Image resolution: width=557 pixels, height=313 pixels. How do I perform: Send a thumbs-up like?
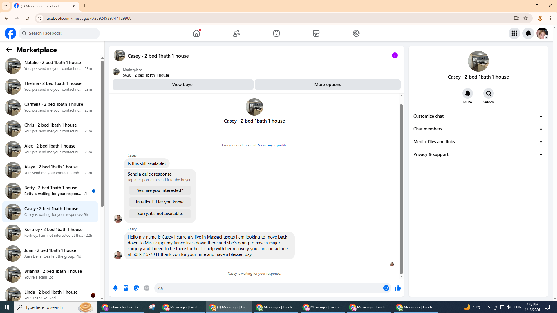click(397, 288)
